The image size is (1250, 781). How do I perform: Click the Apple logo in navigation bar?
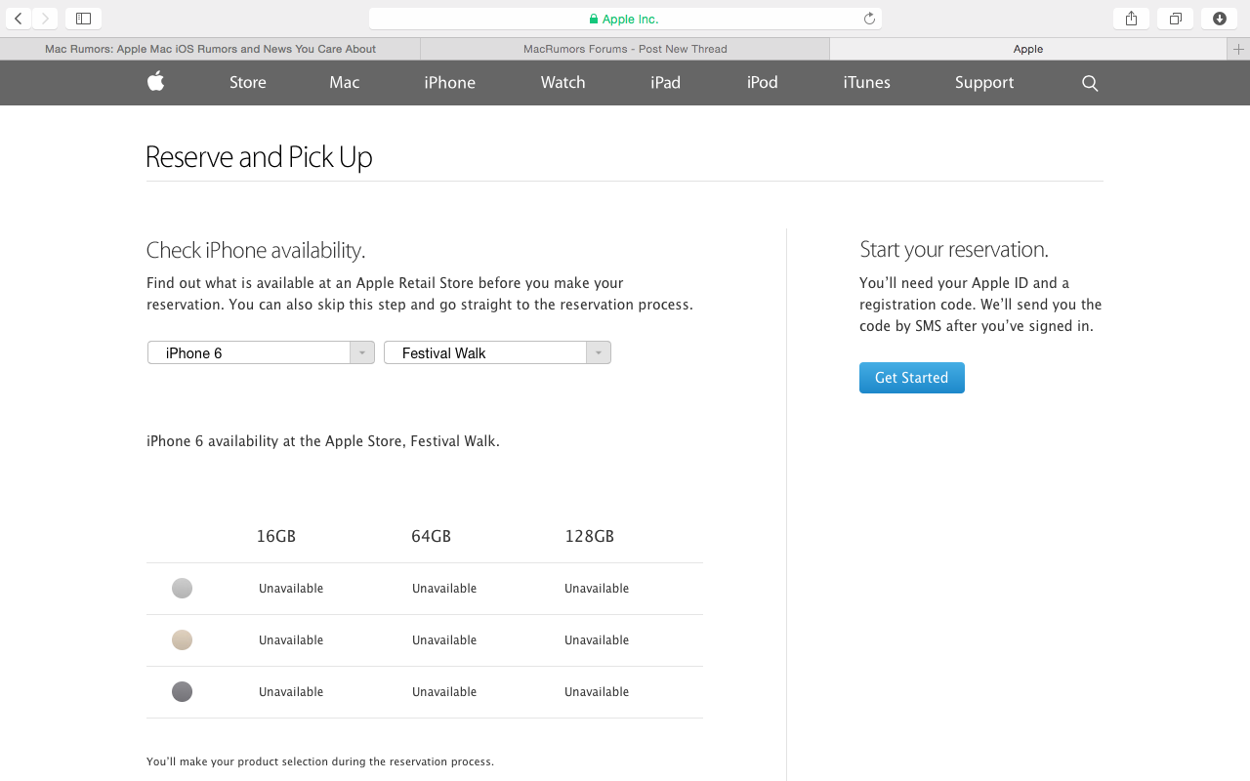[156, 82]
